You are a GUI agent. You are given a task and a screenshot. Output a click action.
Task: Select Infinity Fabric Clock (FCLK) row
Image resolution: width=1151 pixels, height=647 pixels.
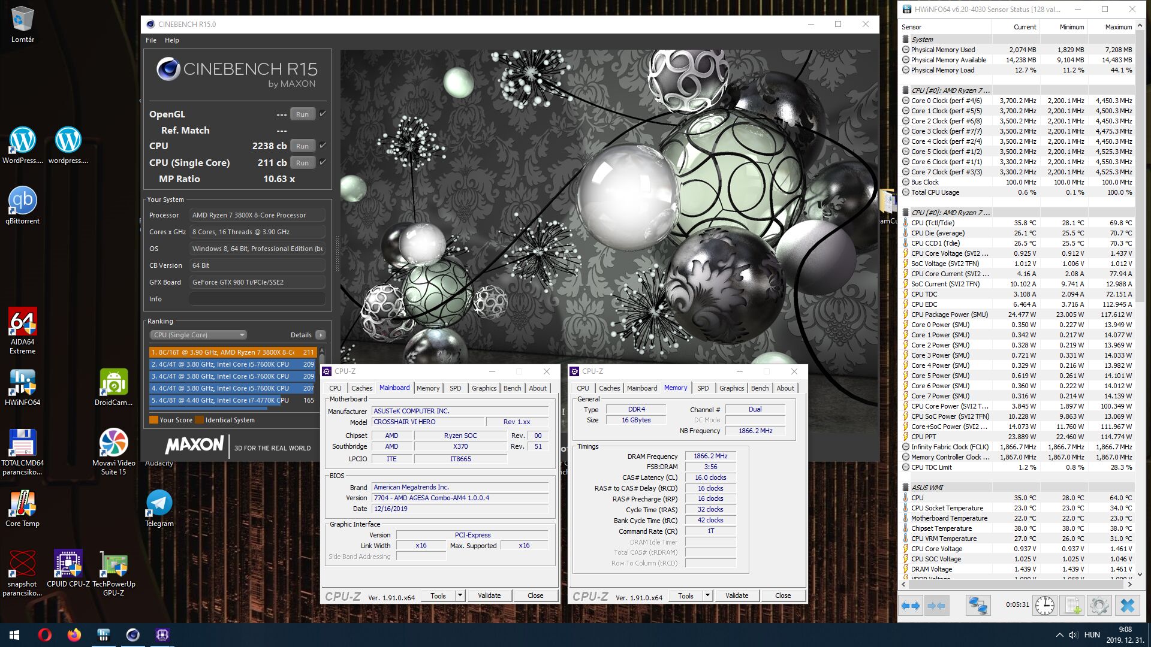pos(1017,447)
